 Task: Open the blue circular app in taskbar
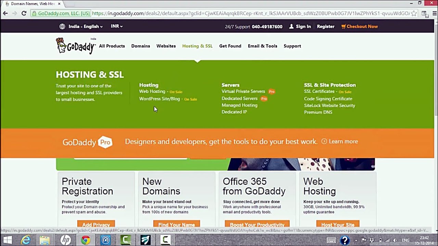[x=106, y=240]
